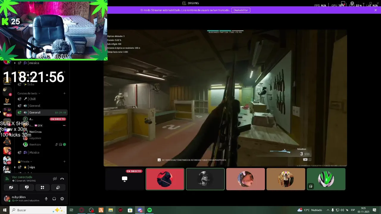
Task: Open Opera GX browser from taskbar
Action: point(82,210)
